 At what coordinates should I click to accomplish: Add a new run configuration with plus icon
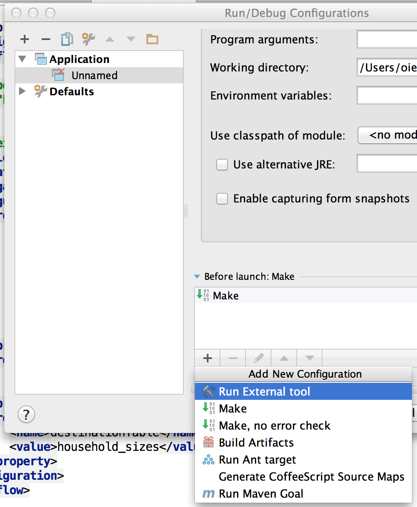(x=25, y=40)
